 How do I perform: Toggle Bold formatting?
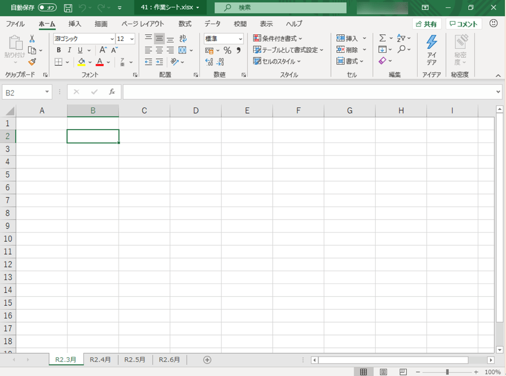pos(58,51)
